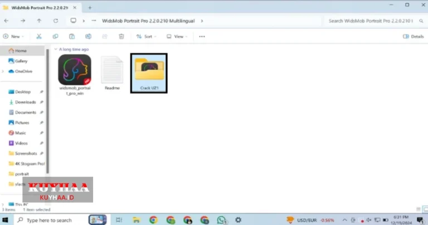The height and width of the screenshot is (225, 428).
Task: Open the See more ellipsis menu
Action: point(202,36)
